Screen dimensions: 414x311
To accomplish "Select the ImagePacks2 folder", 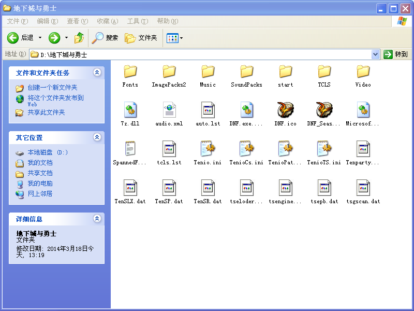I will pyautogui.click(x=169, y=76).
